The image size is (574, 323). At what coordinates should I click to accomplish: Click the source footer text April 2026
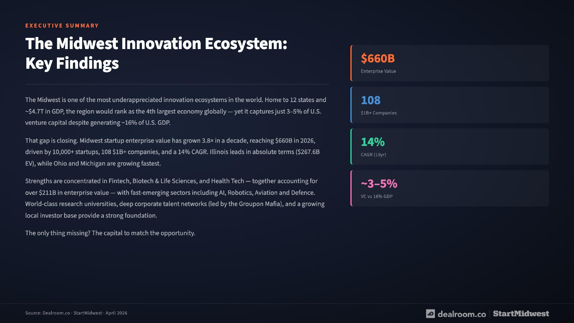pos(116,313)
